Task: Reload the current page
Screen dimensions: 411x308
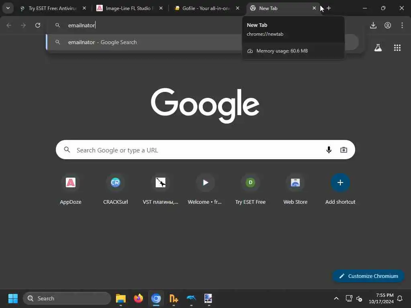Action: click(38, 25)
